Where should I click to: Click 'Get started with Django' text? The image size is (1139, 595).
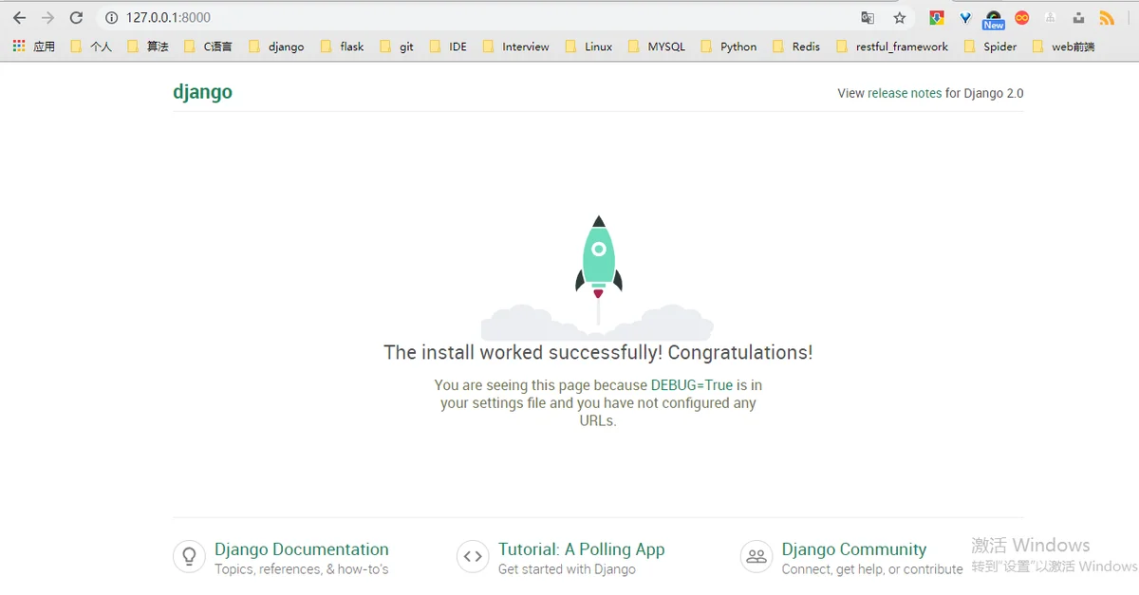567,569
